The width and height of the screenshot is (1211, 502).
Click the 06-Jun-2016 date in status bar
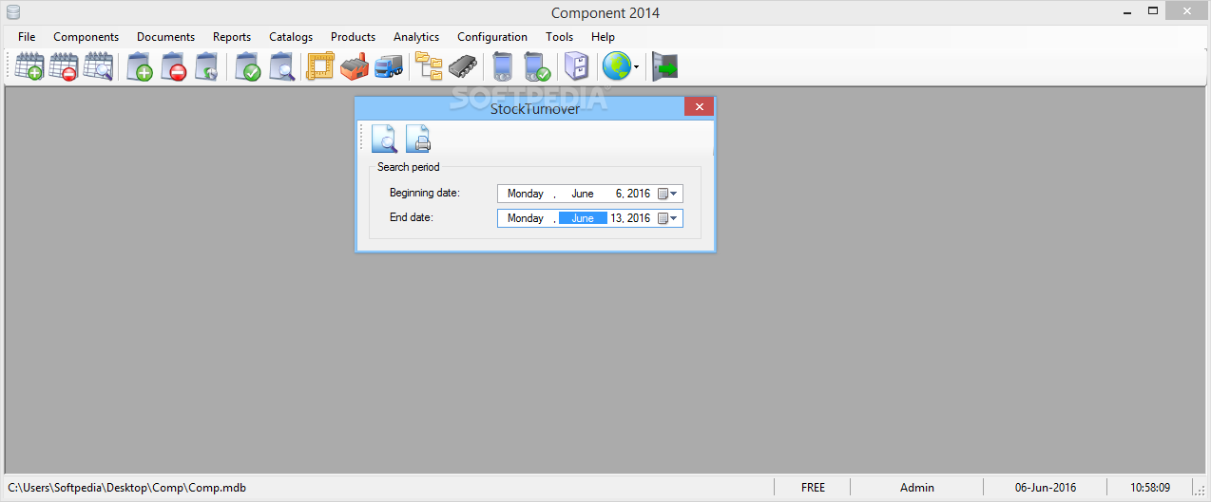click(x=1045, y=487)
